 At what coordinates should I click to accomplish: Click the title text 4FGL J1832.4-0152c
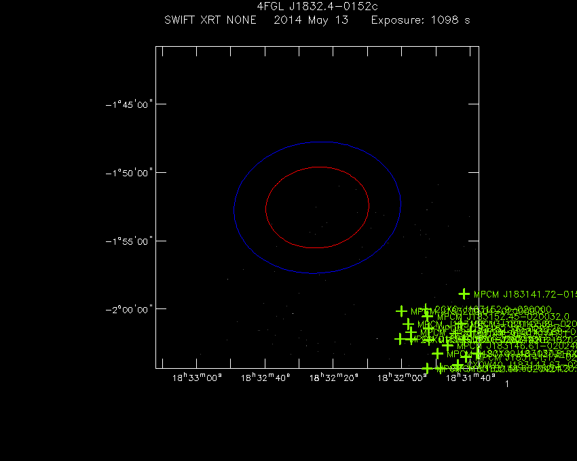click(317, 6)
